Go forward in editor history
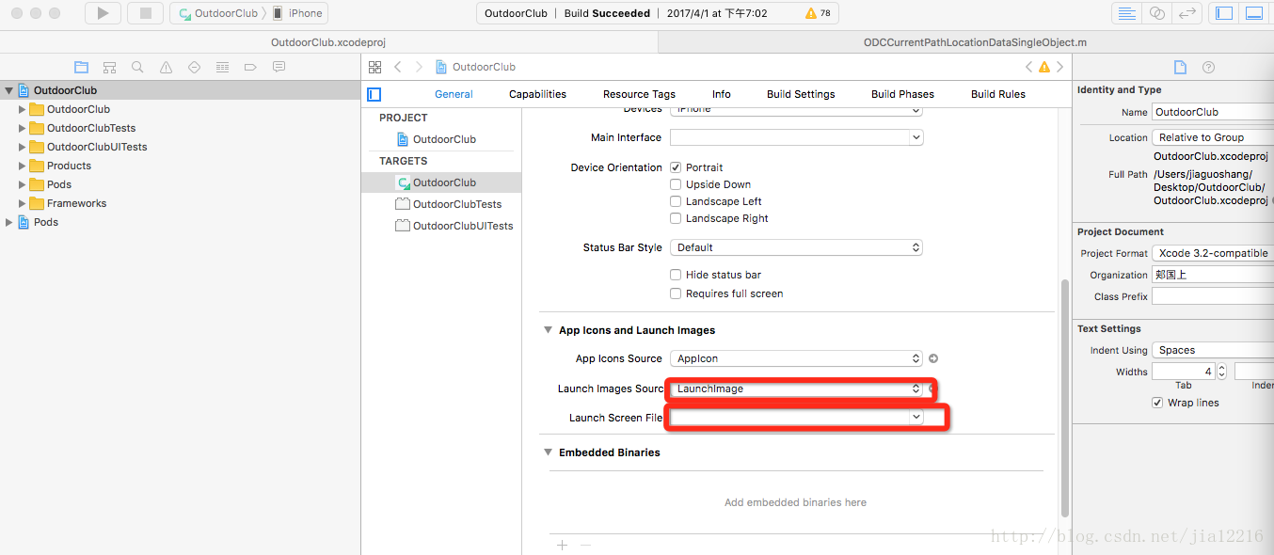The image size is (1274, 555). coord(419,67)
